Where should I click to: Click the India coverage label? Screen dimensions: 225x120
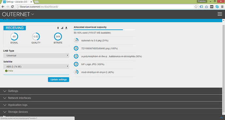10,71
